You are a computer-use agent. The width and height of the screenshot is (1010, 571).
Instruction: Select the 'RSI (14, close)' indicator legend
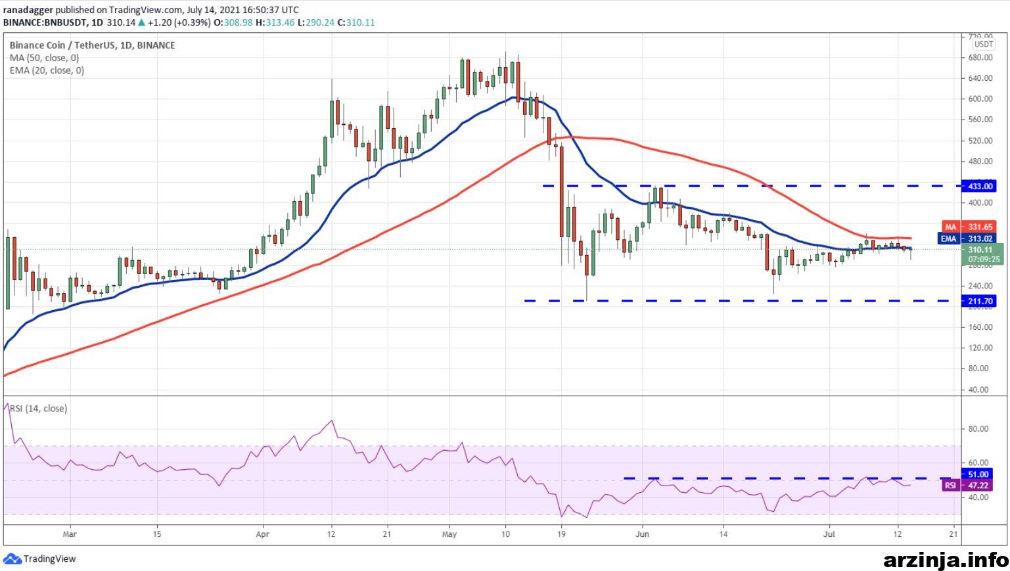[38, 408]
